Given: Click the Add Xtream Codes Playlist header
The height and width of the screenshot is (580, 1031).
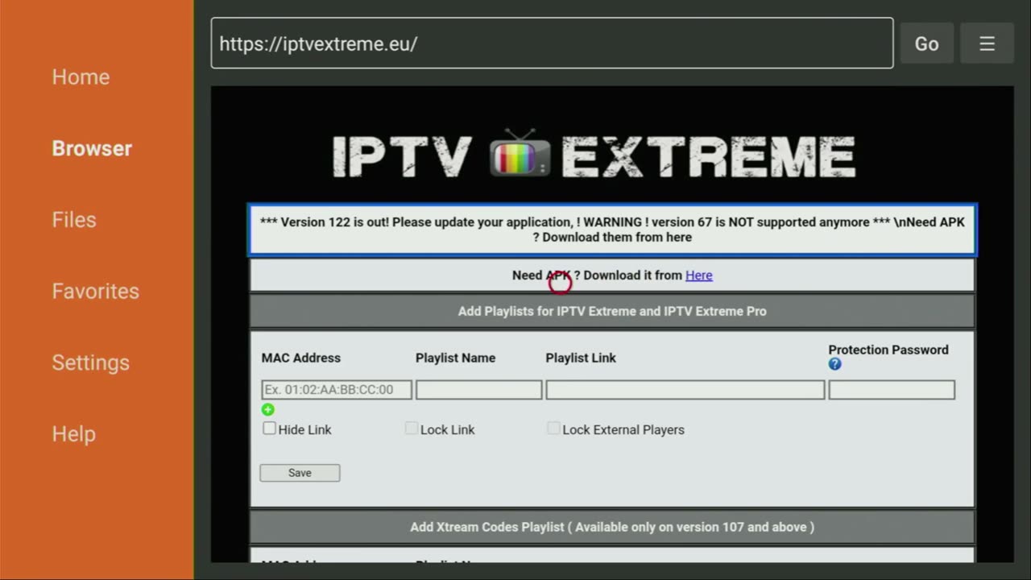Looking at the screenshot, I should pos(612,527).
